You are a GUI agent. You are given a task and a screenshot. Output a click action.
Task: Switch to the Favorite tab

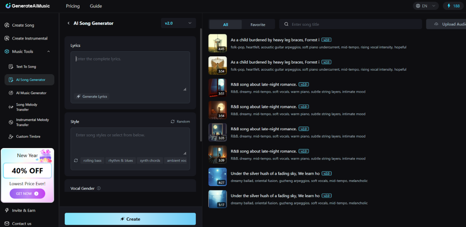pyautogui.click(x=258, y=25)
